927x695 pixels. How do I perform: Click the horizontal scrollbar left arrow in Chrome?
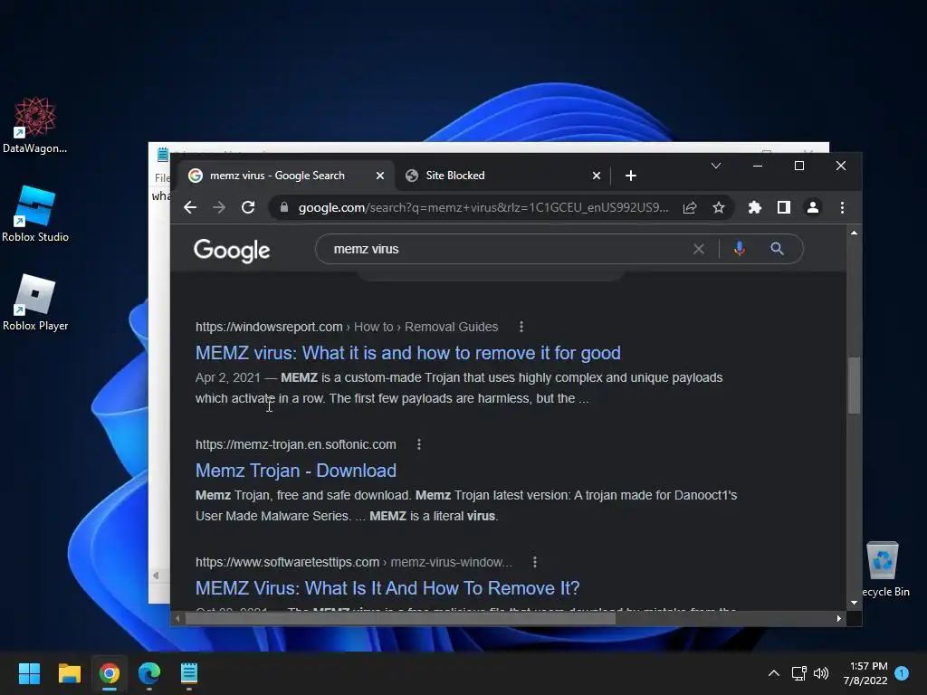(x=177, y=619)
